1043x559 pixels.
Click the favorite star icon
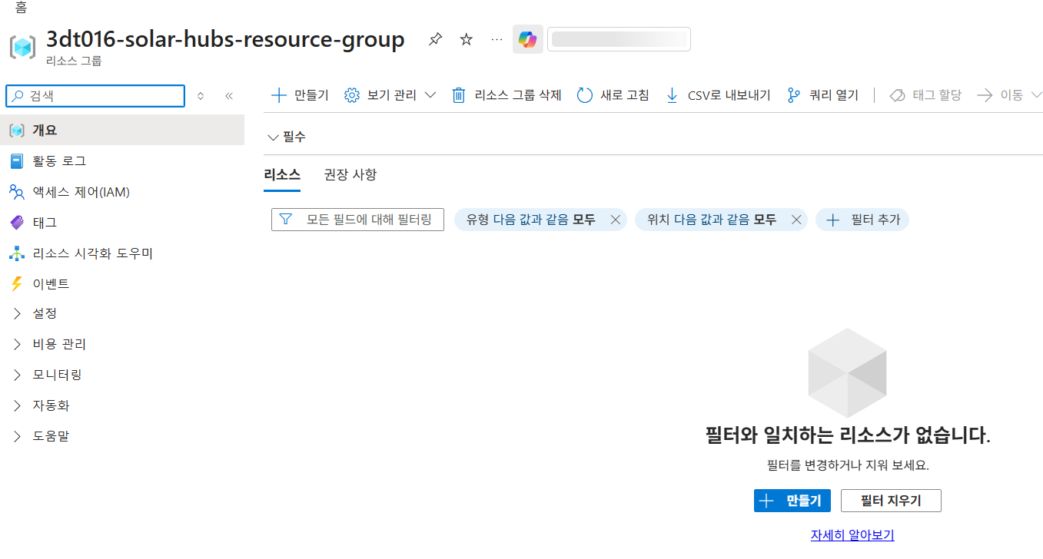[x=466, y=39]
